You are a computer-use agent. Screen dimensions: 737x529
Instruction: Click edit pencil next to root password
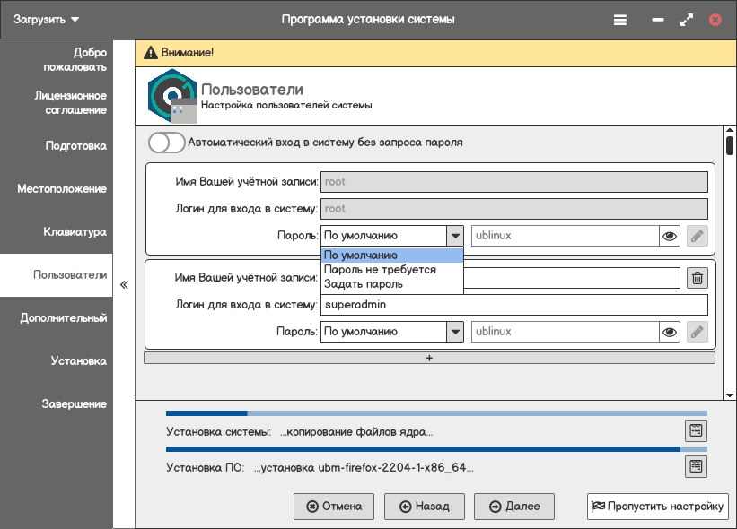[x=697, y=236]
